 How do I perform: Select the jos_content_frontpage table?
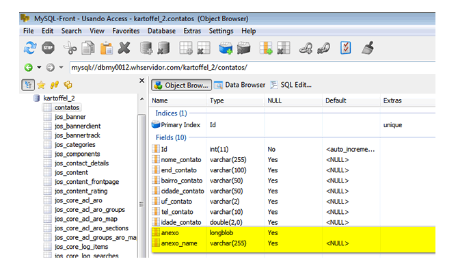click(x=87, y=182)
